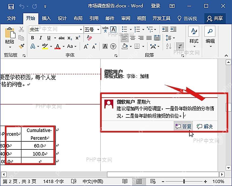Apply yellow text highlight color

click(x=45, y=46)
